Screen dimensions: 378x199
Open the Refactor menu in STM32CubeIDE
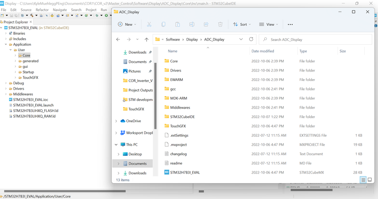pos(42,10)
